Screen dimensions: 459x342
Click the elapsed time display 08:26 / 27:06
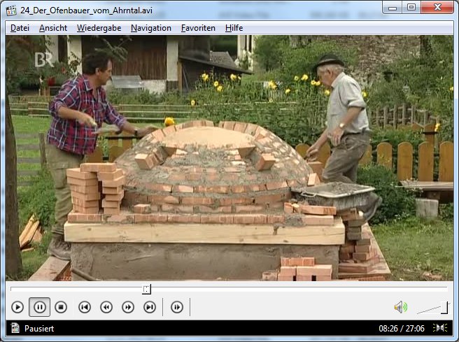click(x=402, y=328)
